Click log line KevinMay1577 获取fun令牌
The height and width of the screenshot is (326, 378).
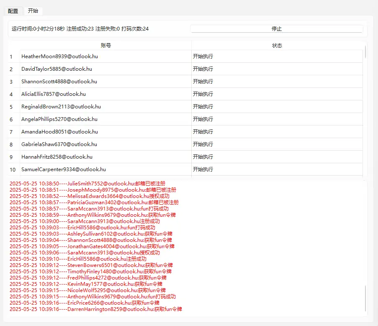[86, 284]
